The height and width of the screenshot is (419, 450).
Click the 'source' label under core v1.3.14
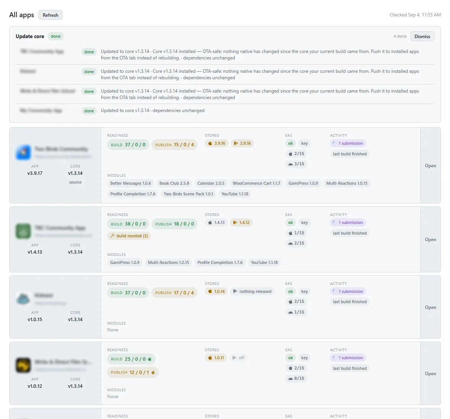75,182
